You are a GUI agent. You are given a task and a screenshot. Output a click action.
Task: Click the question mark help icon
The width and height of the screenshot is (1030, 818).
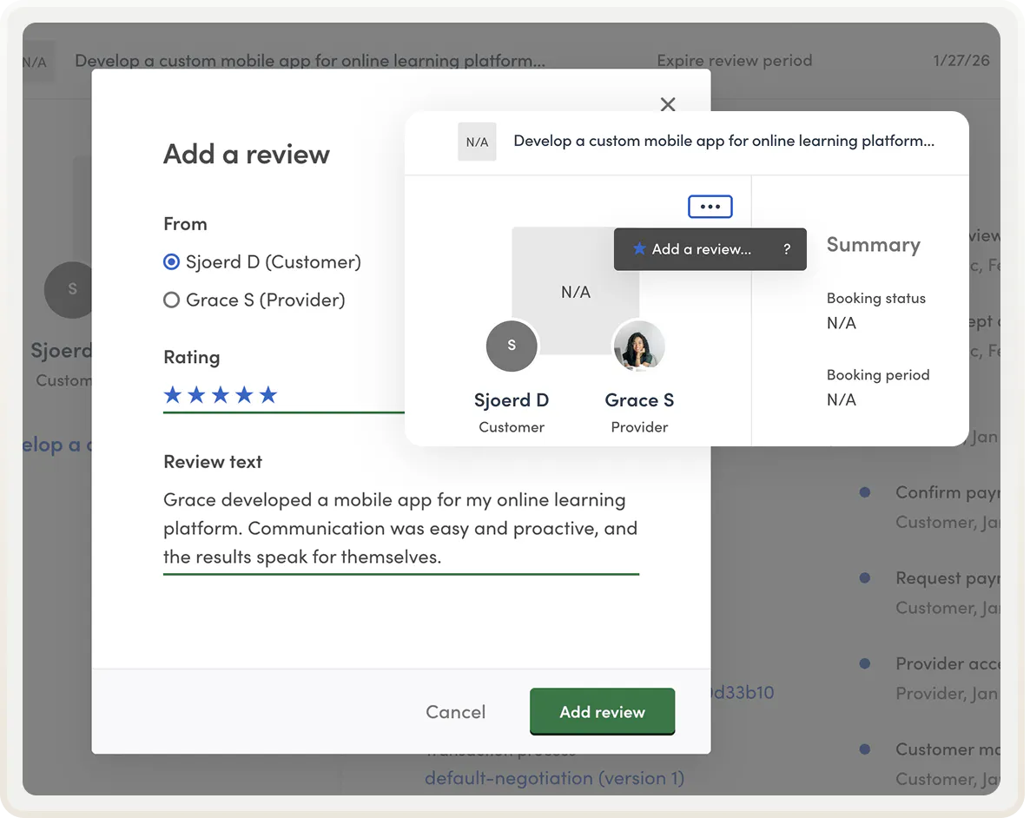click(x=787, y=249)
